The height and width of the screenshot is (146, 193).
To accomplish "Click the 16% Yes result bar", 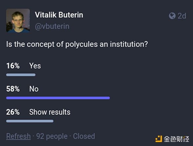I will 21,75.
